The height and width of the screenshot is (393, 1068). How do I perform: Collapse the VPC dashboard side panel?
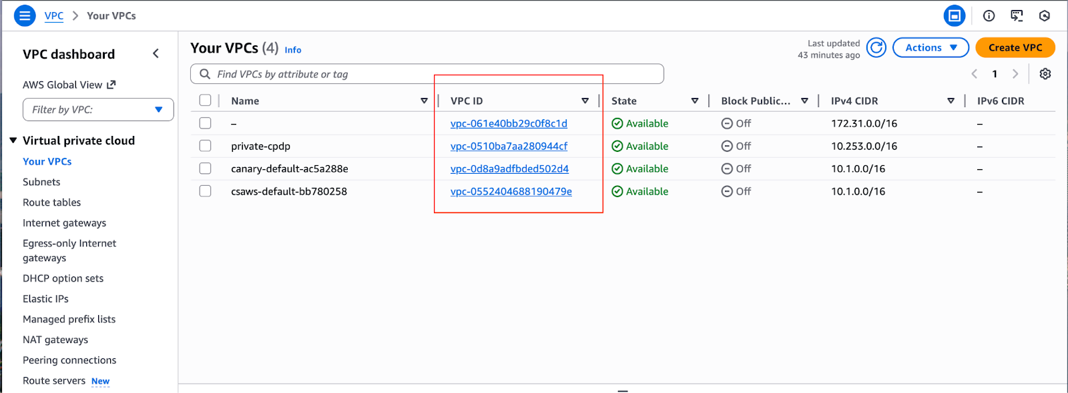pyautogui.click(x=156, y=54)
